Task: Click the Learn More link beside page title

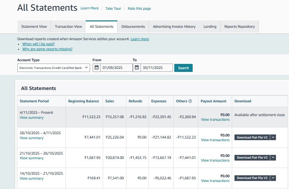Action: tap(89, 8)
